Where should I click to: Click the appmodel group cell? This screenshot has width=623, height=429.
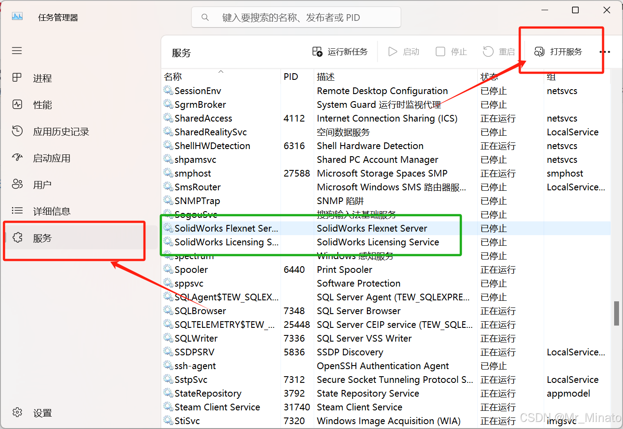[x=568, y=393]
